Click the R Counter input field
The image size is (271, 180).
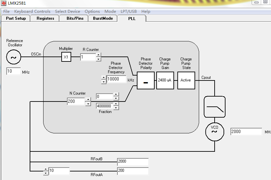coord(88,57)
